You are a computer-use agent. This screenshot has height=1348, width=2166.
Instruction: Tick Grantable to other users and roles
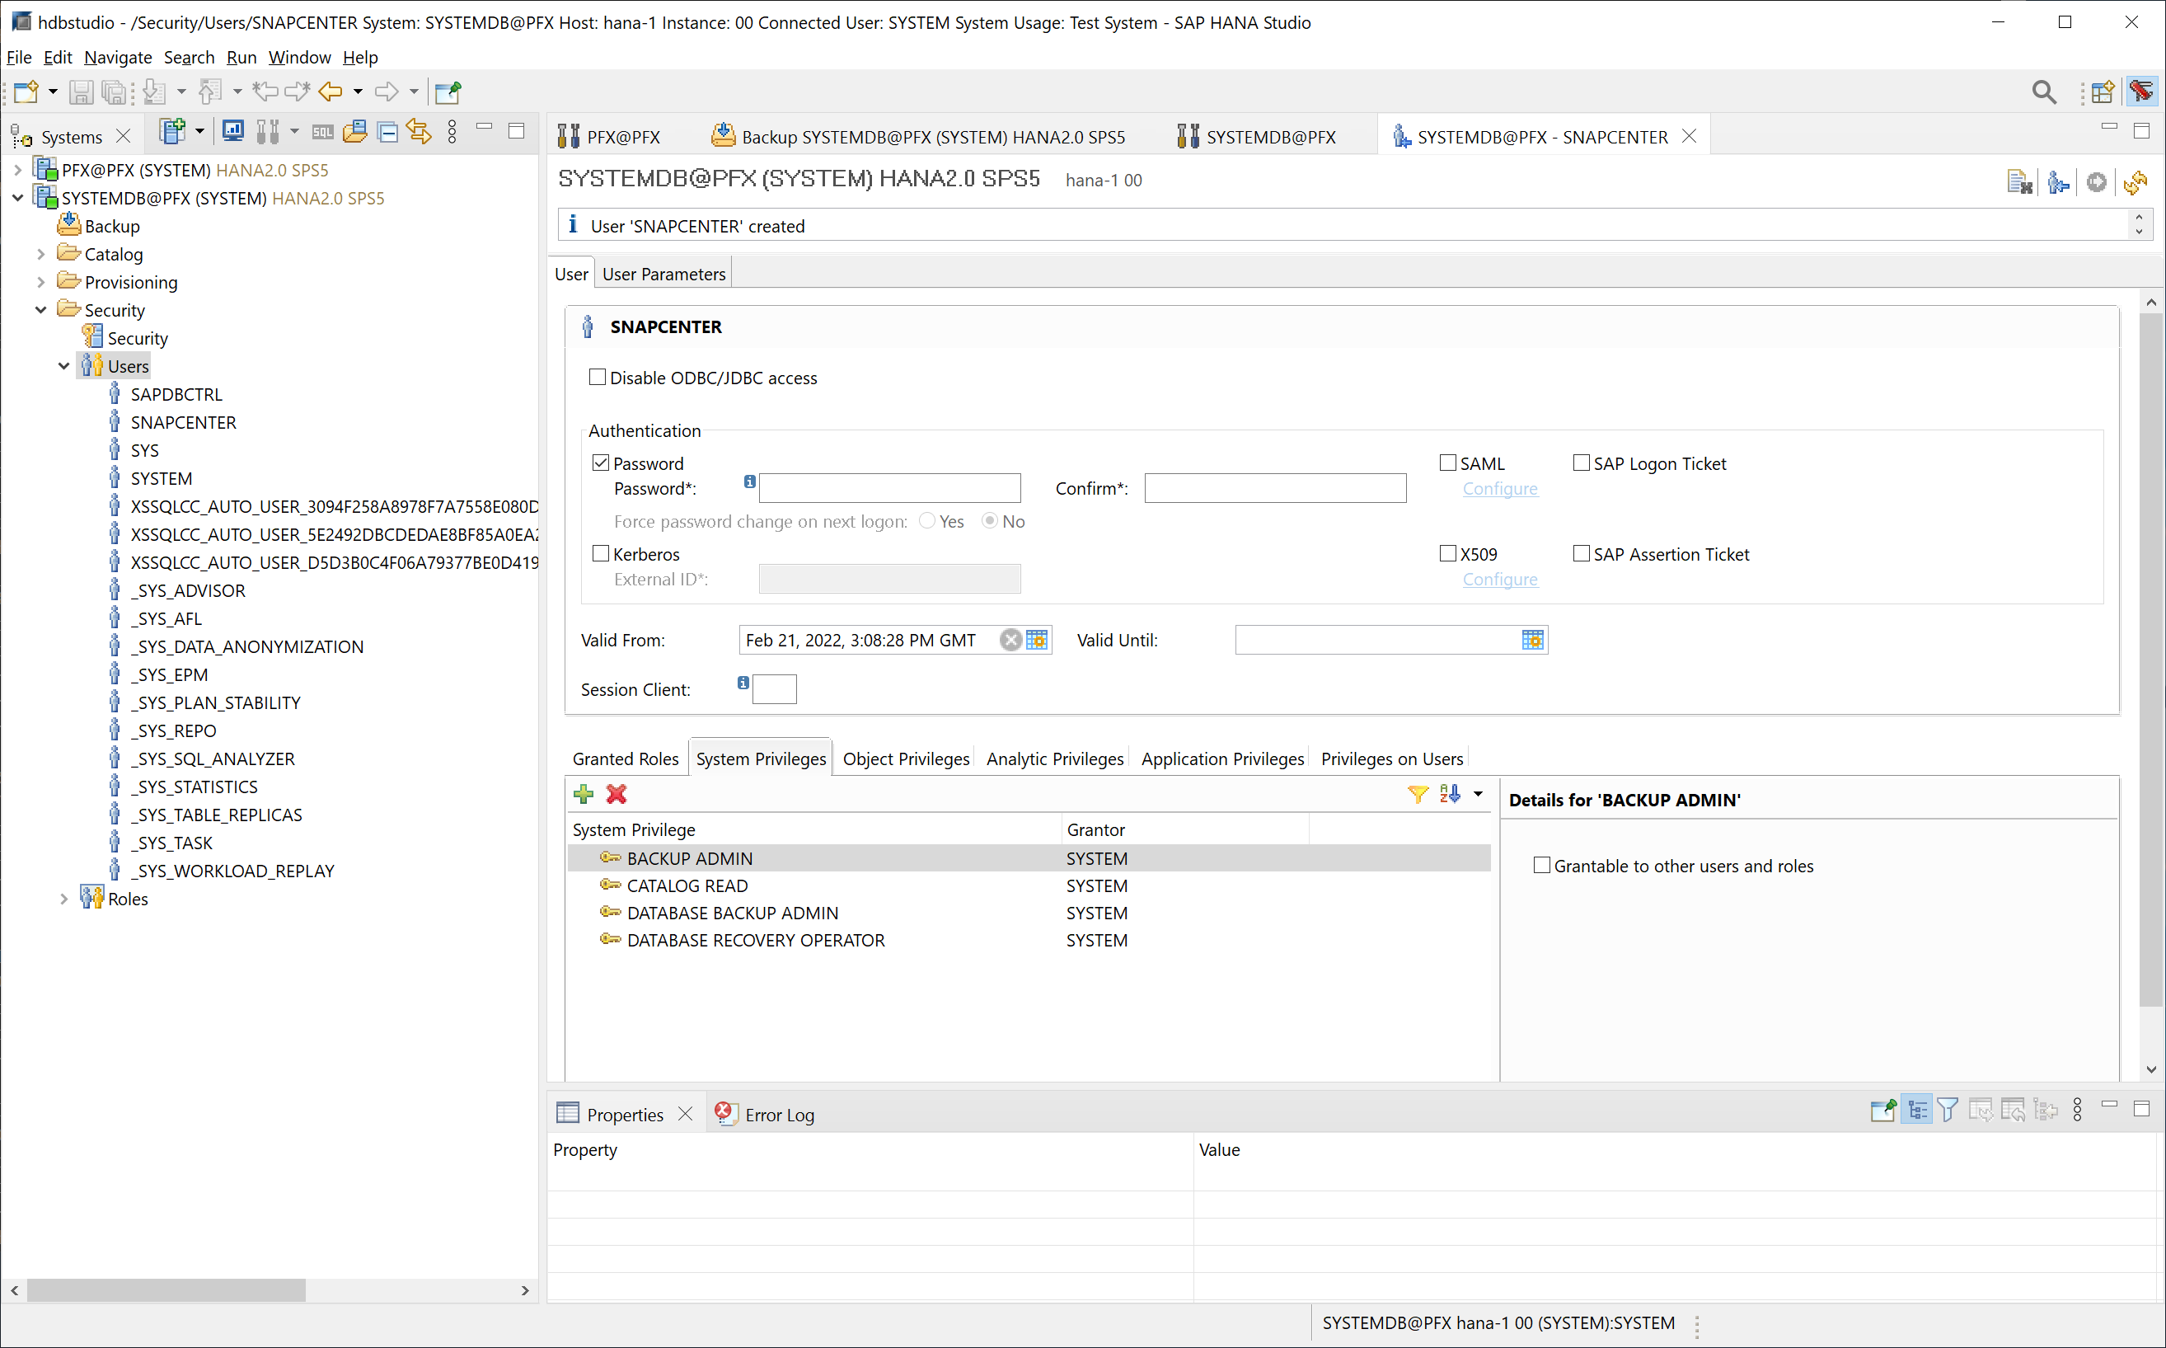click(1541, 865)
